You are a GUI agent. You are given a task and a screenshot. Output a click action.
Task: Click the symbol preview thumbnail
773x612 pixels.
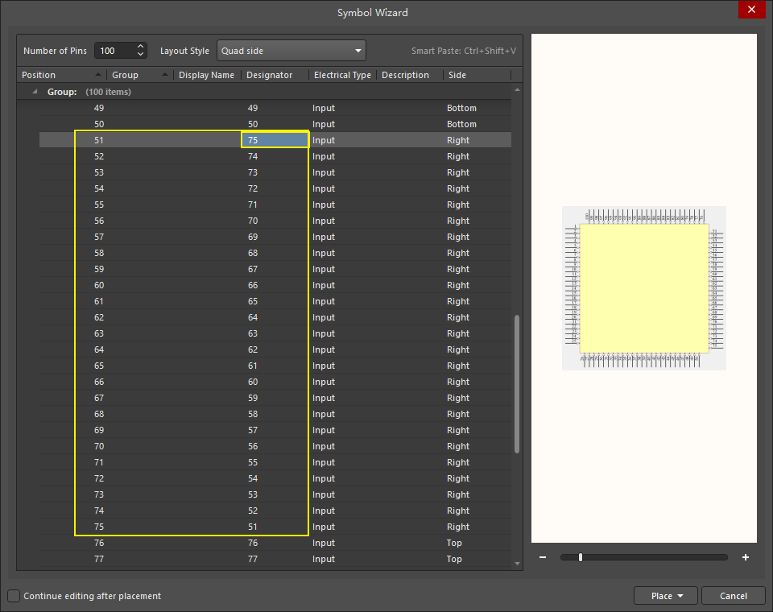point(643,288)
